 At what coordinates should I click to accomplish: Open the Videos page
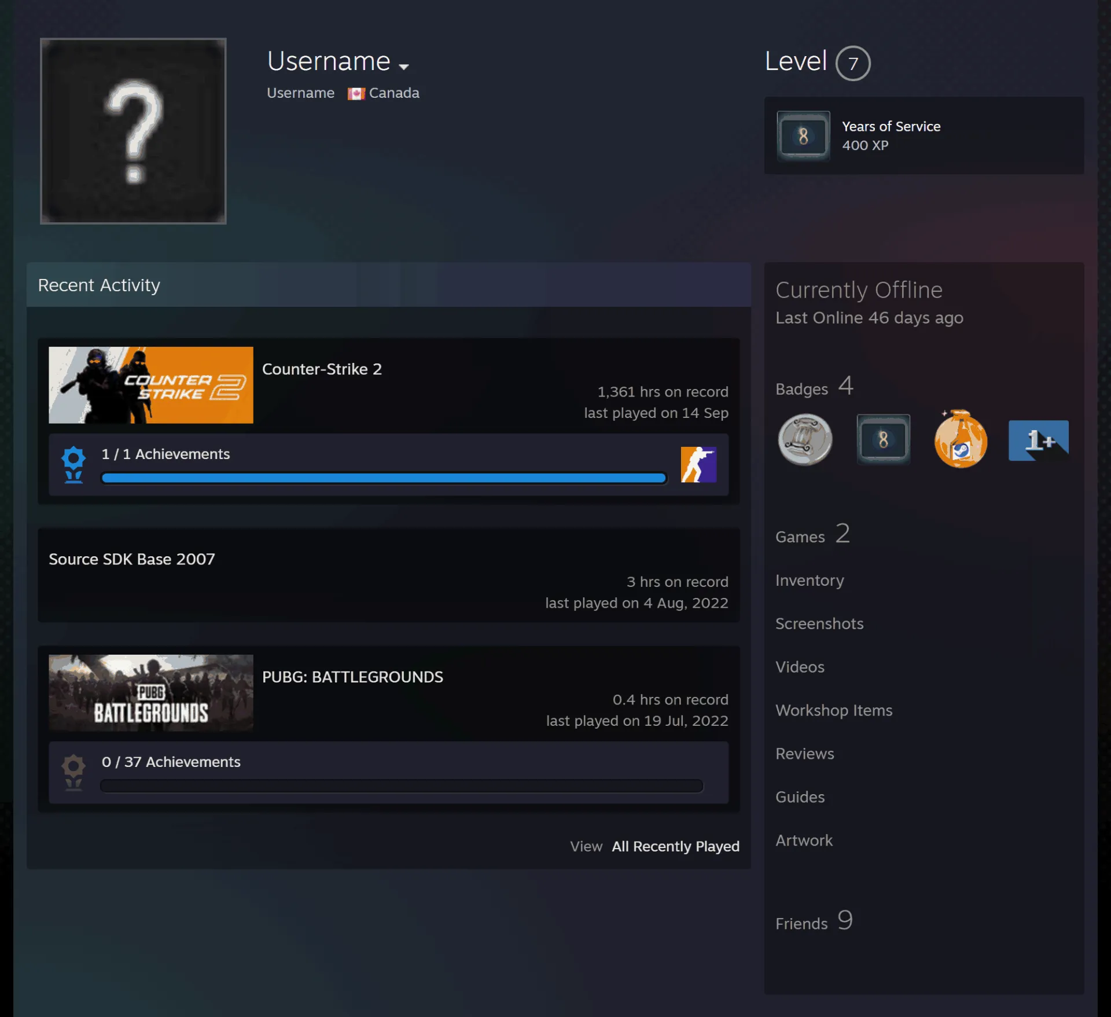coord(800,667)
